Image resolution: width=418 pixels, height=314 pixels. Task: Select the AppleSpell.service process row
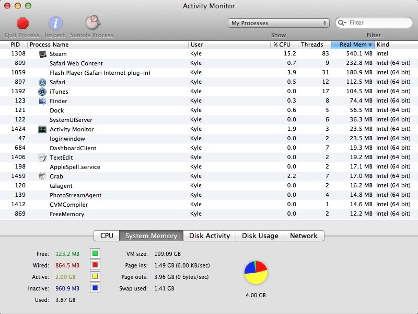[209, 167]
